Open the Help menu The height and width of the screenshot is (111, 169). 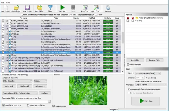click(8, 3)
